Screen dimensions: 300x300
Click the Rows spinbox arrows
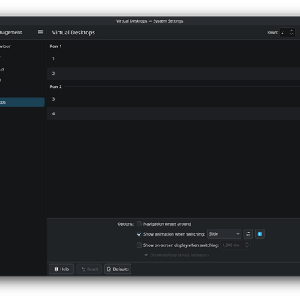point(292,32)
